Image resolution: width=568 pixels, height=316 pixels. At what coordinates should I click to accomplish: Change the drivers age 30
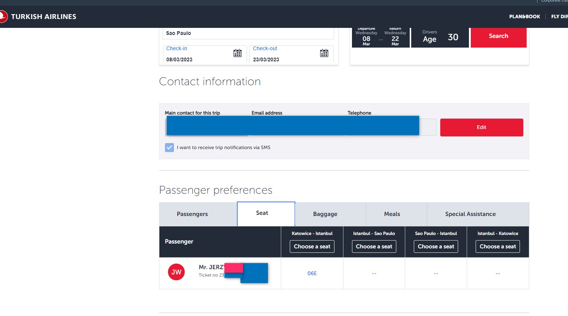pos(440,38)
